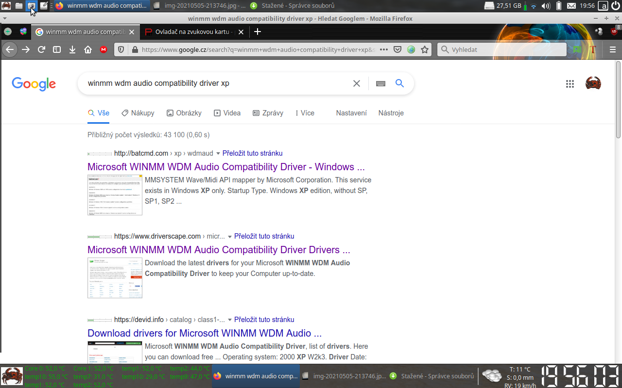Save page to Pocket
622x388 pixels.
coord(397,49)
